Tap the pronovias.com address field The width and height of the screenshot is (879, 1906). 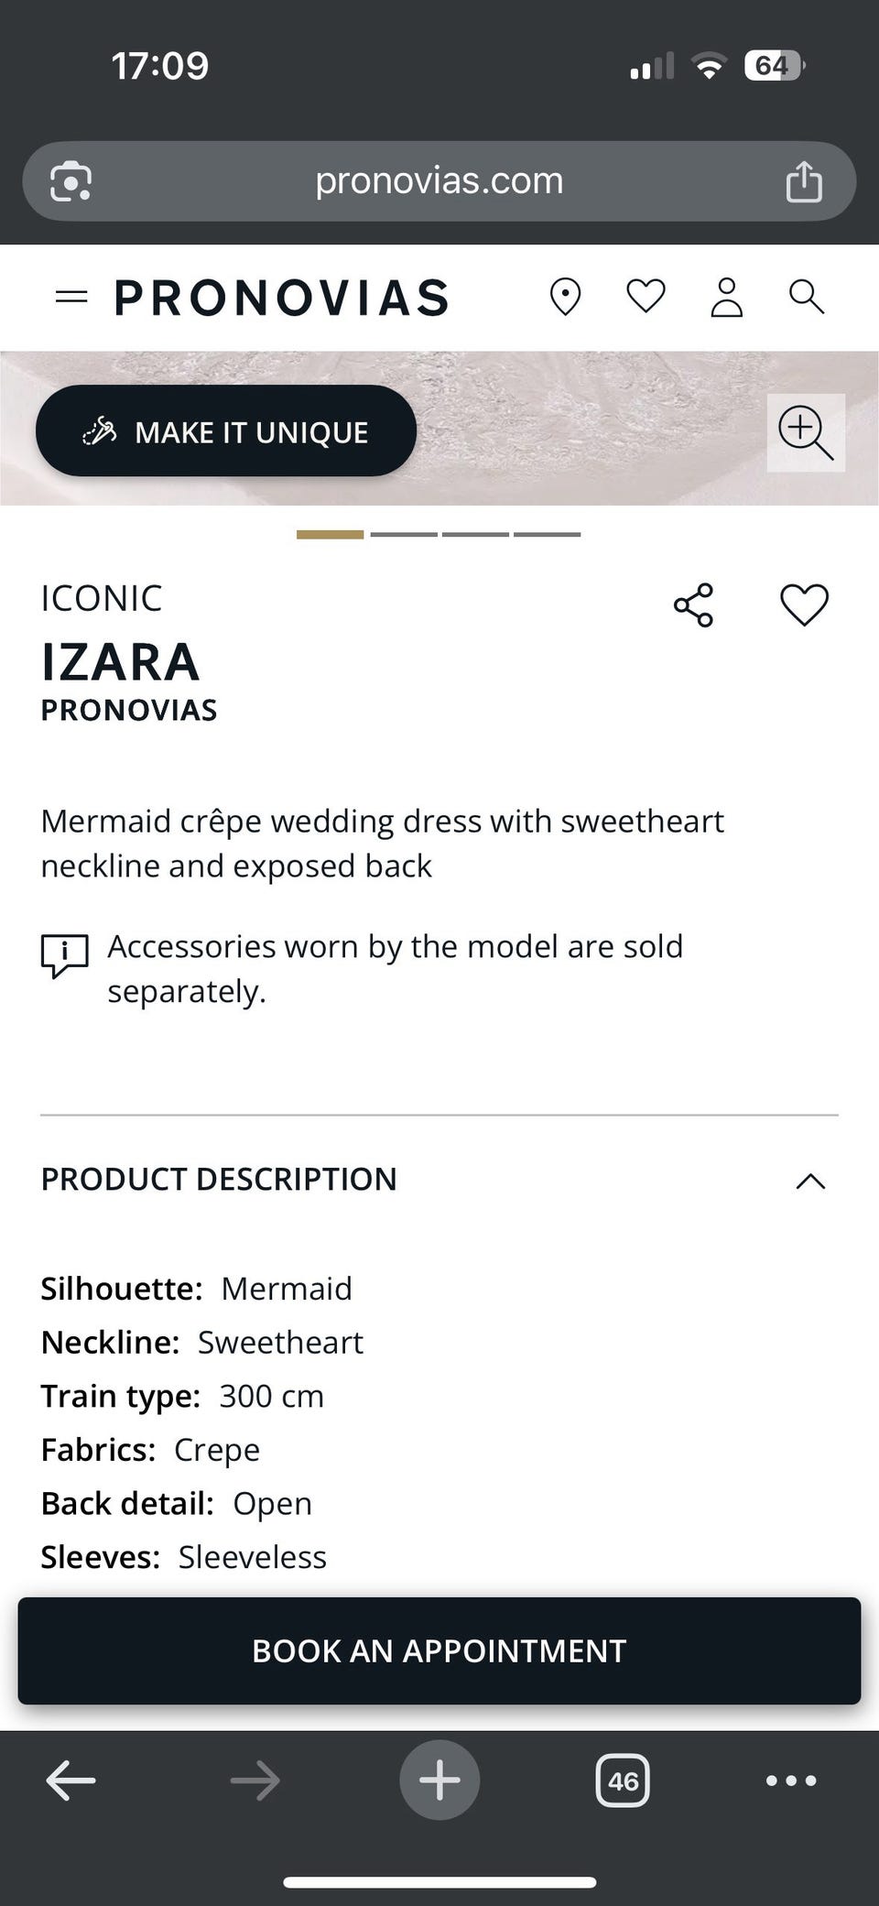439,181
